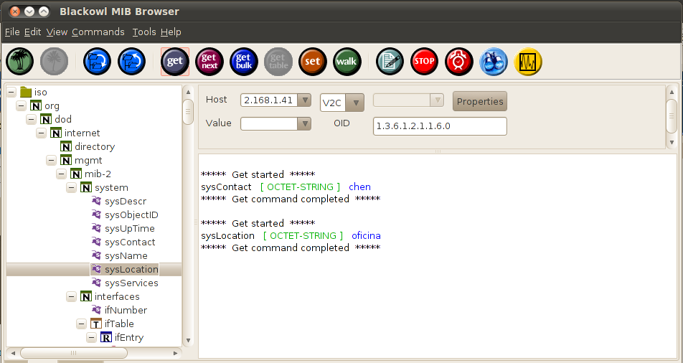Run the get next command

(209, 62)
